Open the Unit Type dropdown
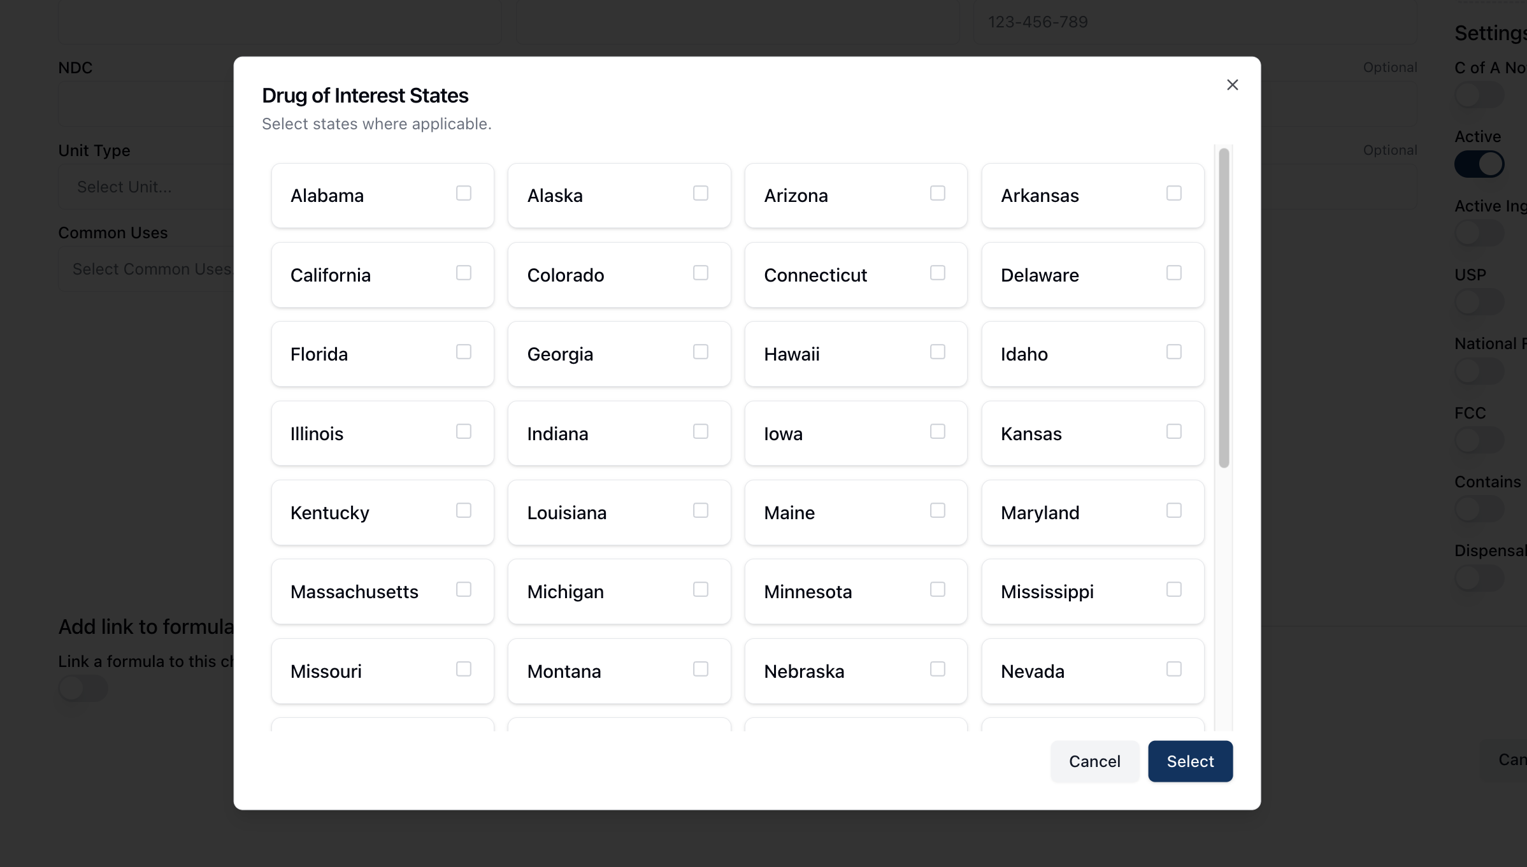The image size is (1527, 867). point(147,187)
